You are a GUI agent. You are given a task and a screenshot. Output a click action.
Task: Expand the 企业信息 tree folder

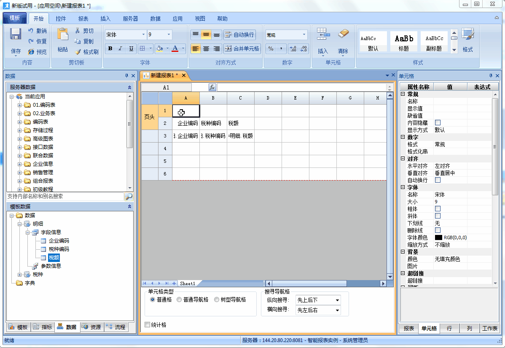coord(19,164)
